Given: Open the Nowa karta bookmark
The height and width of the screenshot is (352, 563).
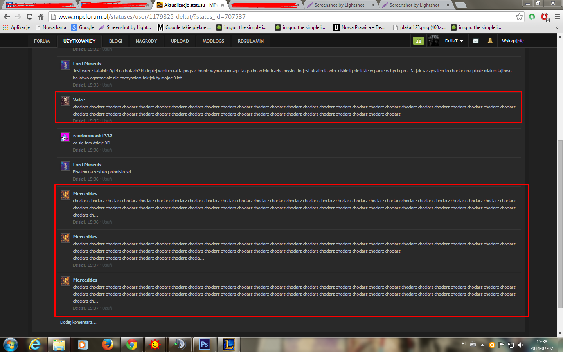Looking at the screenshot, I should pyautogui.click(x=51, y=27).
